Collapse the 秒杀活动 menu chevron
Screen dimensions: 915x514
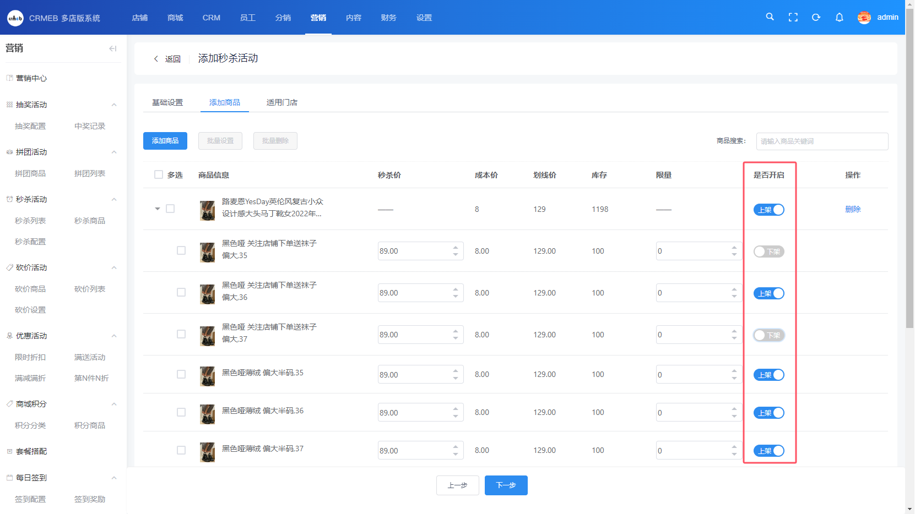point(114,199)
